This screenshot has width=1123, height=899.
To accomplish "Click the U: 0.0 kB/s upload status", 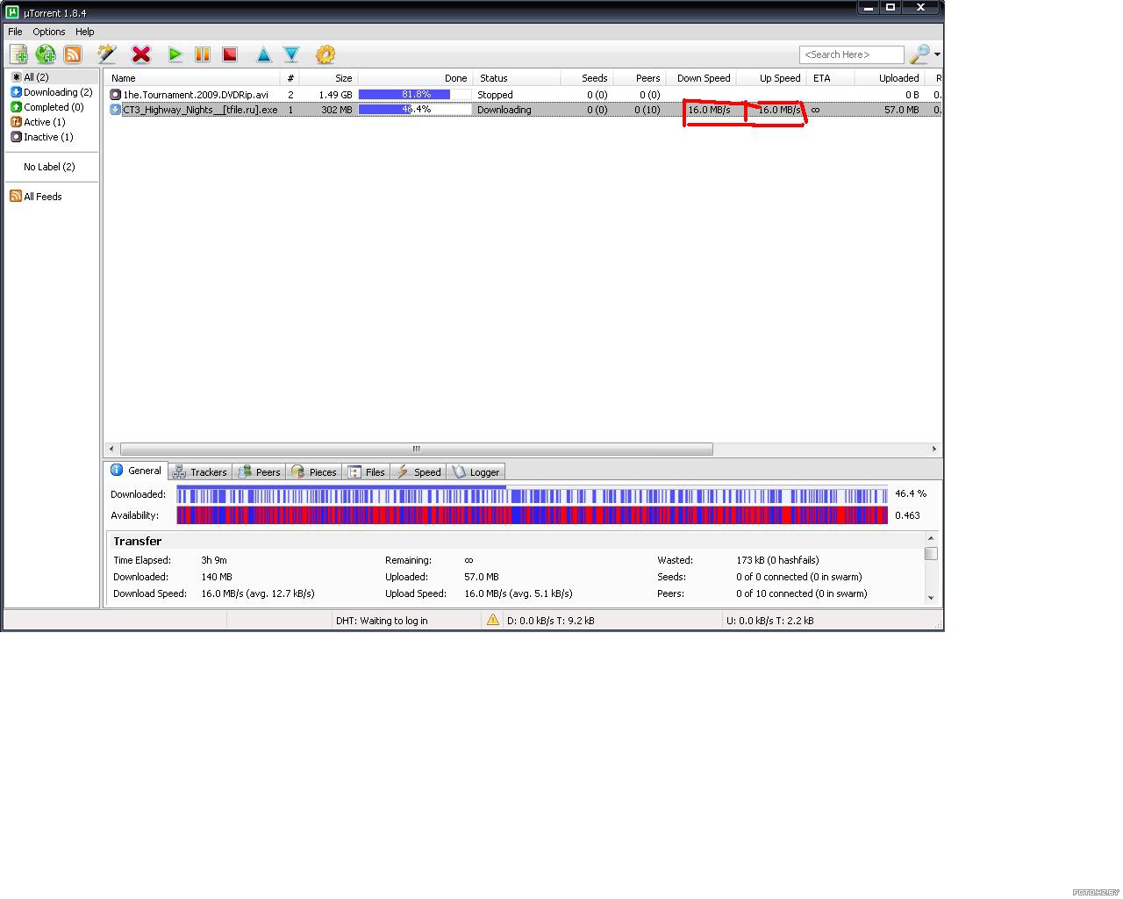I will (770, 621).
